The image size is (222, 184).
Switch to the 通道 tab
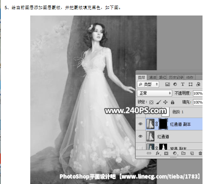click(x=152, y=77)
